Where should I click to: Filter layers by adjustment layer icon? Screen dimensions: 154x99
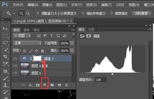(45, 35)
